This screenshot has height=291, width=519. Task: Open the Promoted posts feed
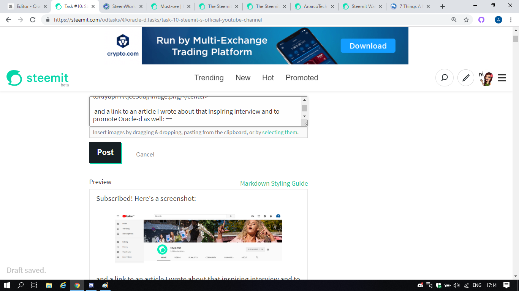point(302,78)
